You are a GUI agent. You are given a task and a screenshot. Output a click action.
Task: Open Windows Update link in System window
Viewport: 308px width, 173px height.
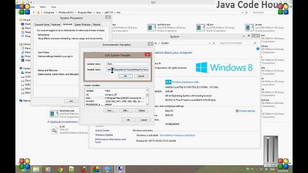point(104,135)
